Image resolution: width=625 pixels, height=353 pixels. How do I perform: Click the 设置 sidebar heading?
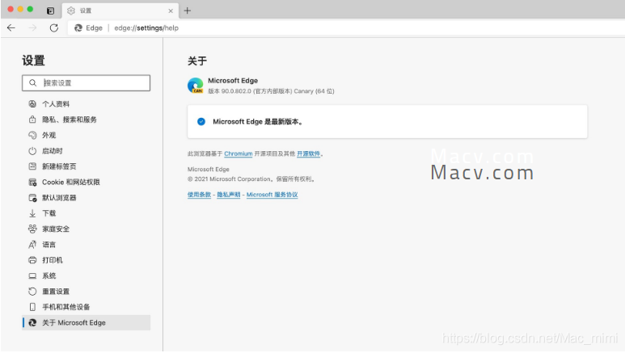[33, 61]
